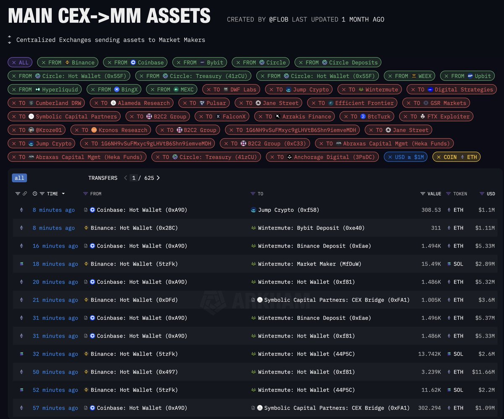Toggle the TO Kronos Research filter chip
Viewport: 504px width, 419px height.
(111, 130)
